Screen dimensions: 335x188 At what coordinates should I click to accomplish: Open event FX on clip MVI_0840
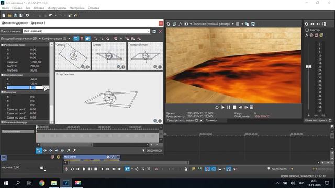coord(113,157)
